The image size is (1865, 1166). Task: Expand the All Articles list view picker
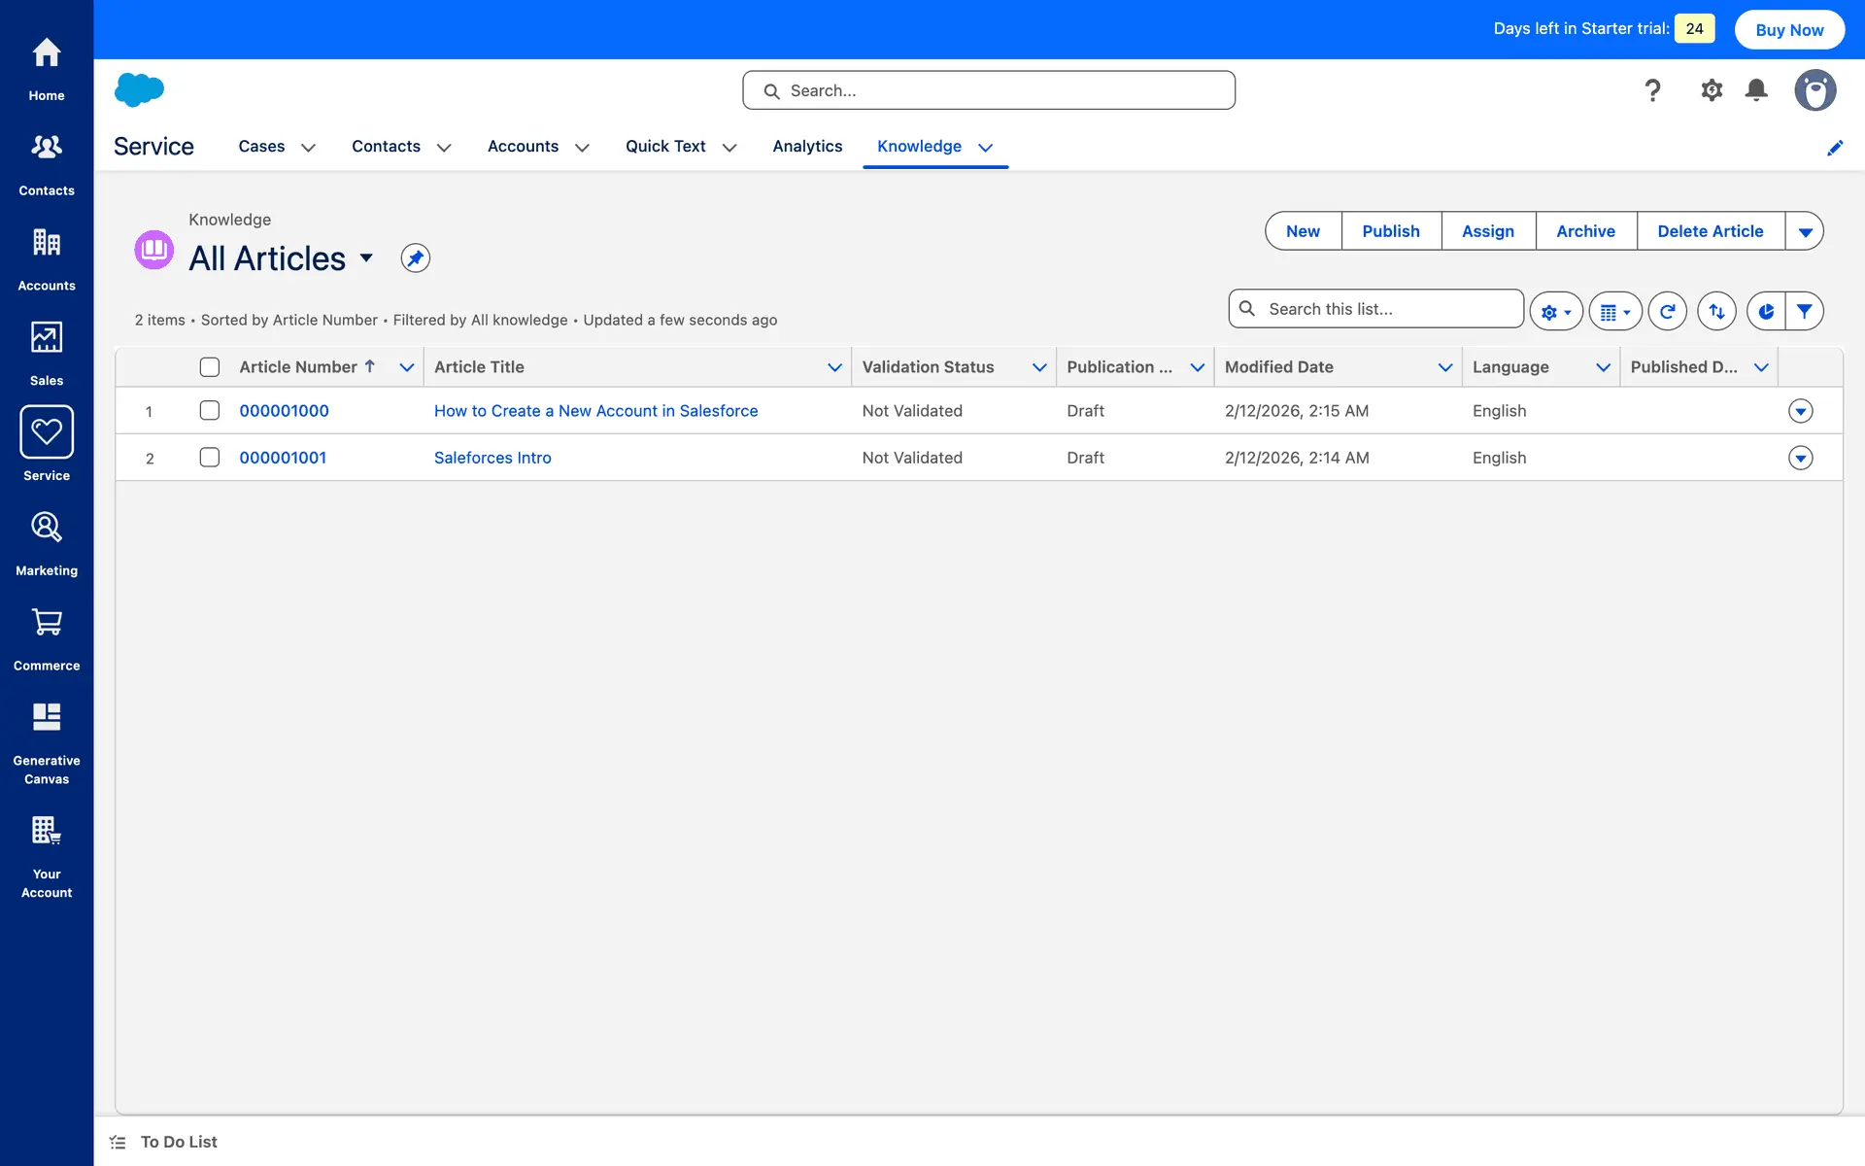366,258
